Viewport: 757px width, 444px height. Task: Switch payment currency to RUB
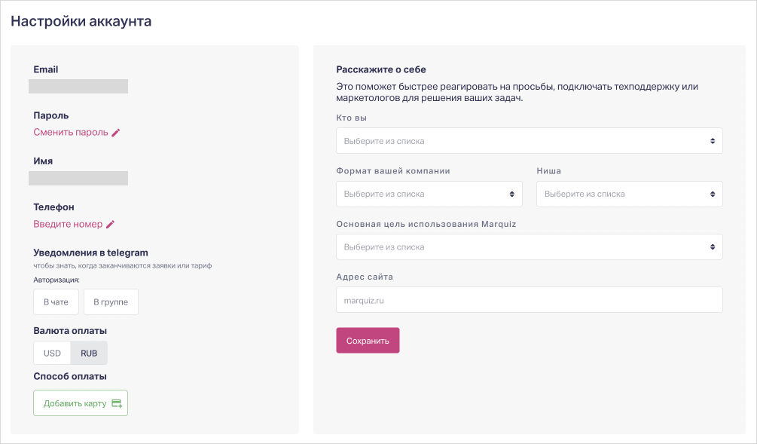89,353
